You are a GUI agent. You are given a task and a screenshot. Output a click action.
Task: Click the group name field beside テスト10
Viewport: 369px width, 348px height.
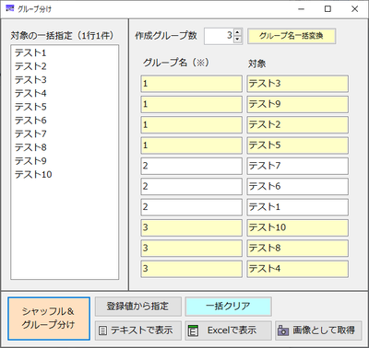pos(192,227)
